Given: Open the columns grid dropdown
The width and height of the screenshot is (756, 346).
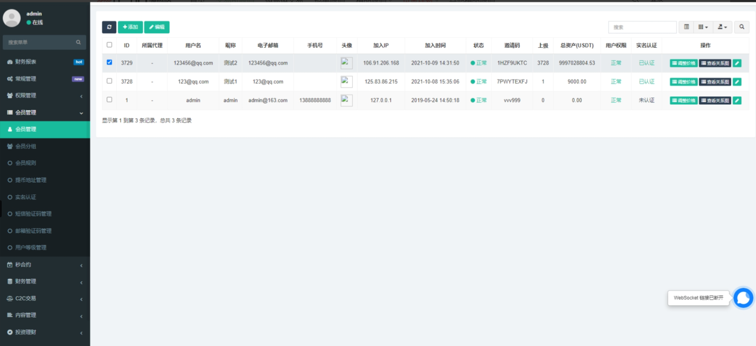Looking at the screenshot, I should 703,27.
